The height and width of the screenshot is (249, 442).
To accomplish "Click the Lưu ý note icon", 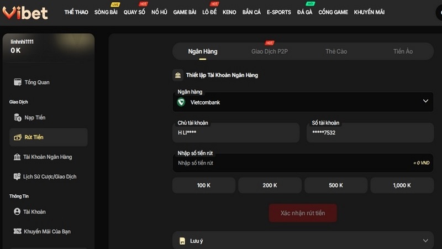I will click(182, 241).
